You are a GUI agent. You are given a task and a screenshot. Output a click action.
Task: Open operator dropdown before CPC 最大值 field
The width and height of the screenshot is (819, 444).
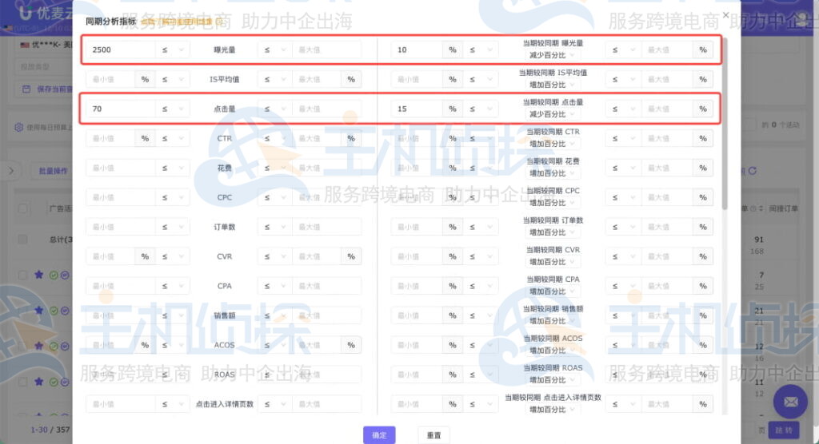275,198
